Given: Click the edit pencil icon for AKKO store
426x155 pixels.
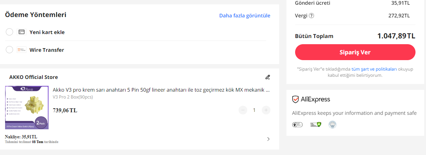Looking at the screenshot, I should (268, 77).
